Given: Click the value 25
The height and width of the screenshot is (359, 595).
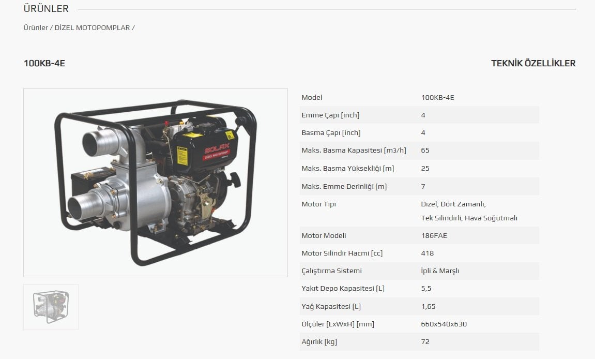Looking at the screenshot, I should click(425, 169).
